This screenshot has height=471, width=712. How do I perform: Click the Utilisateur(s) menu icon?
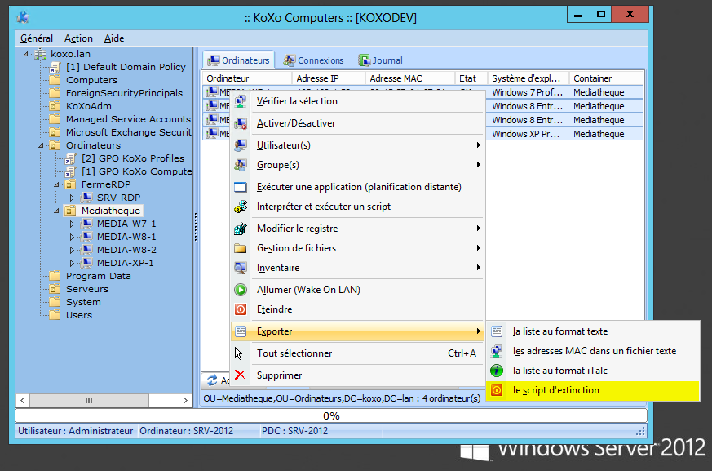(241, 145)
